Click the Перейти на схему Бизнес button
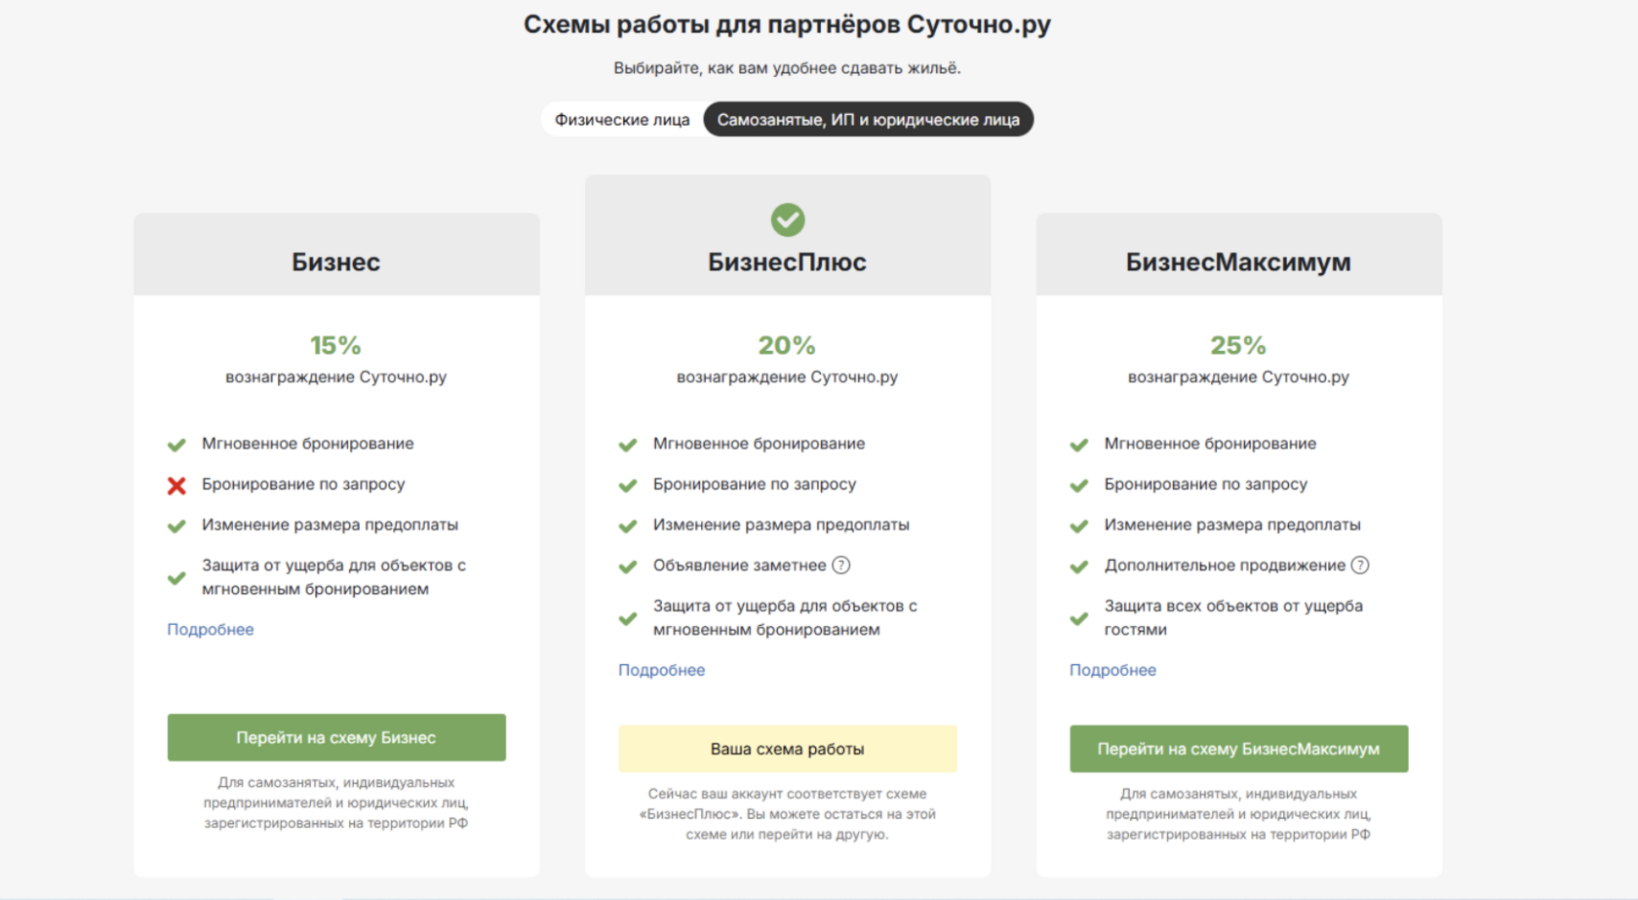 [336, 737]
